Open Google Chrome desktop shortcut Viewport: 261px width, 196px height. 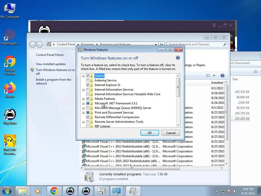point(10,65)
